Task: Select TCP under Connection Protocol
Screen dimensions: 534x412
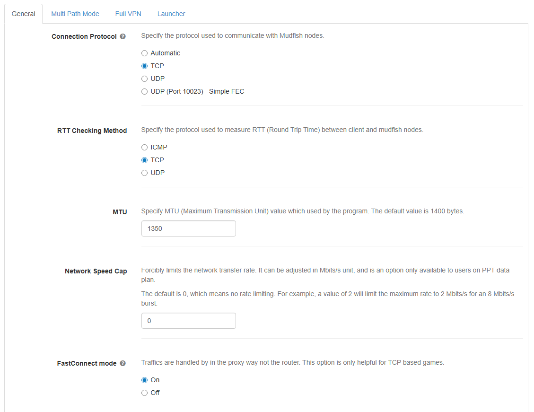Action: pos(144,66)
